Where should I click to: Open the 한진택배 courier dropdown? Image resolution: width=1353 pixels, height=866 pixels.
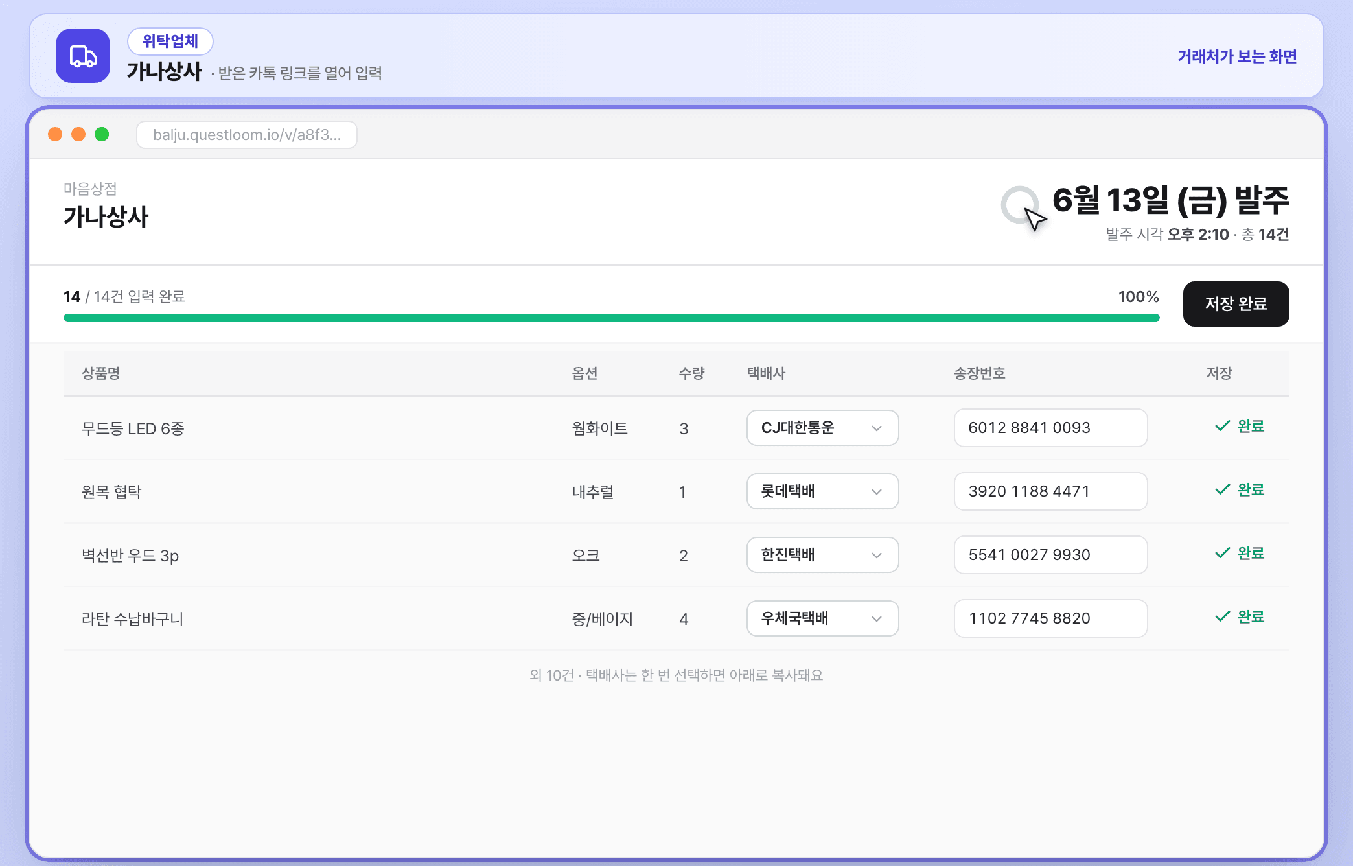(822, 555)
